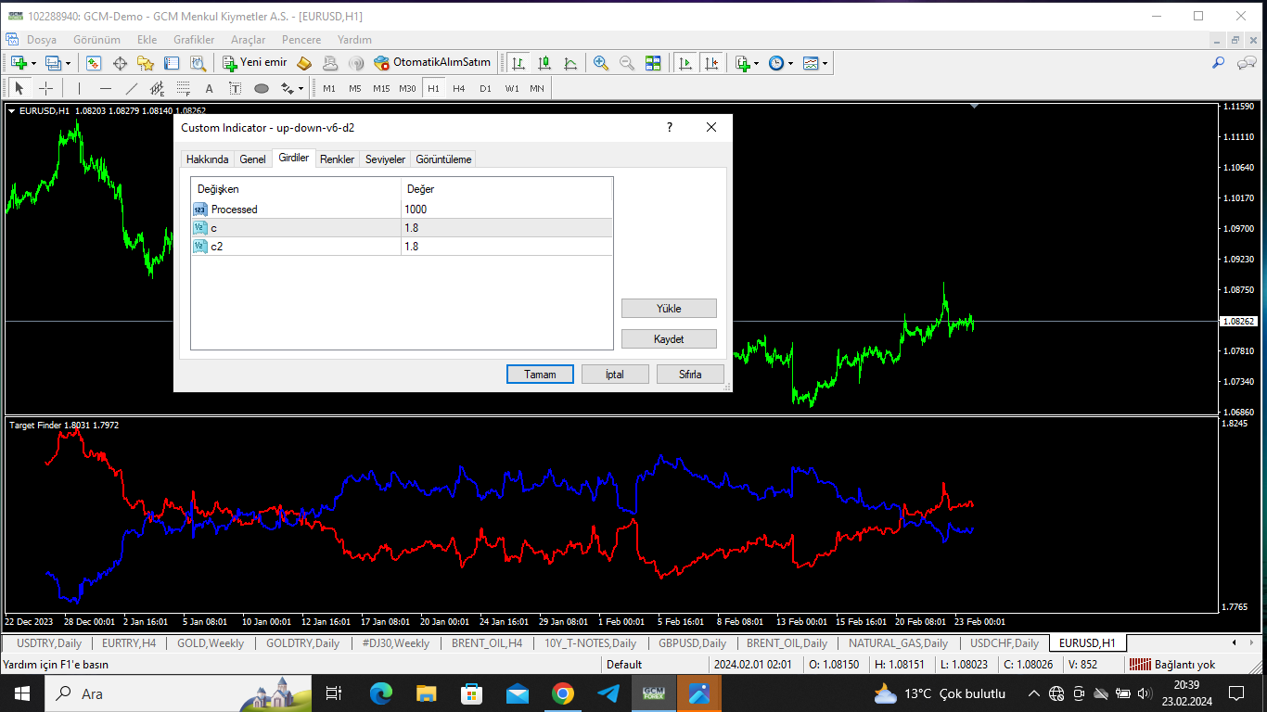Enable the chart shift toggle
This screenshot has height=712, width=1267.
tap(711, 63)
